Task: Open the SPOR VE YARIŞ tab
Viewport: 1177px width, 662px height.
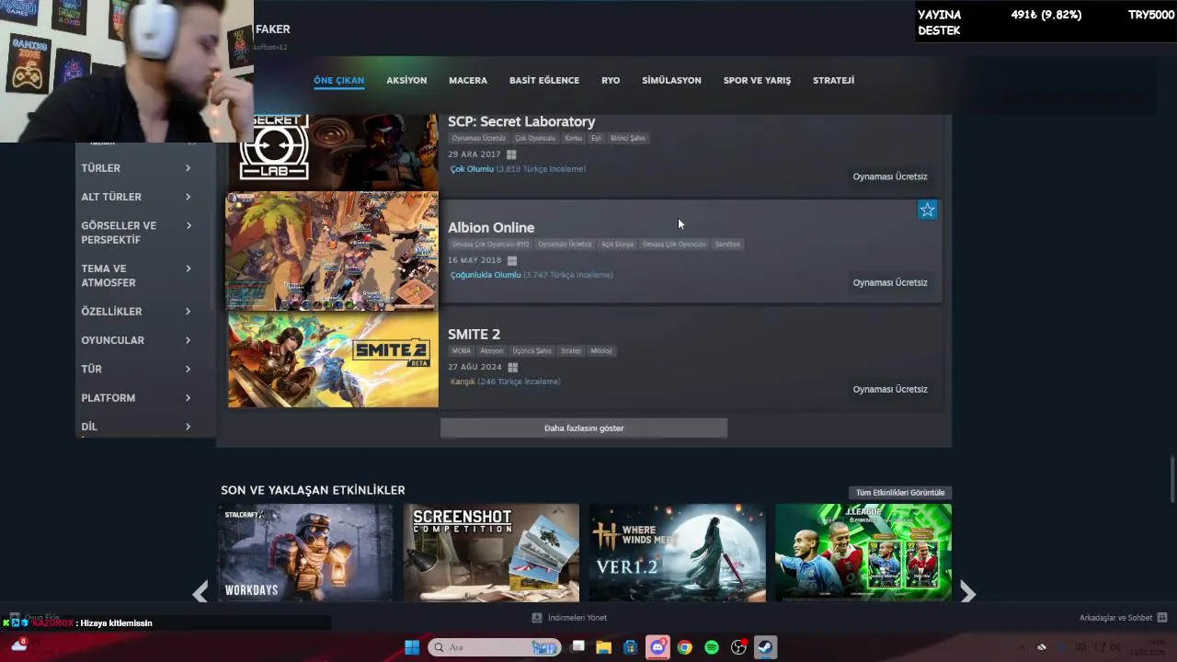Action: click(x=757, y=80)
